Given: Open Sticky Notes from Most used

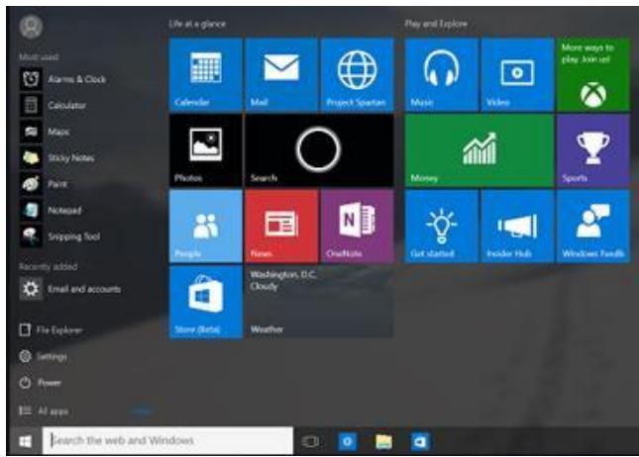Looking at the screenshot, I should coord(57,158).
